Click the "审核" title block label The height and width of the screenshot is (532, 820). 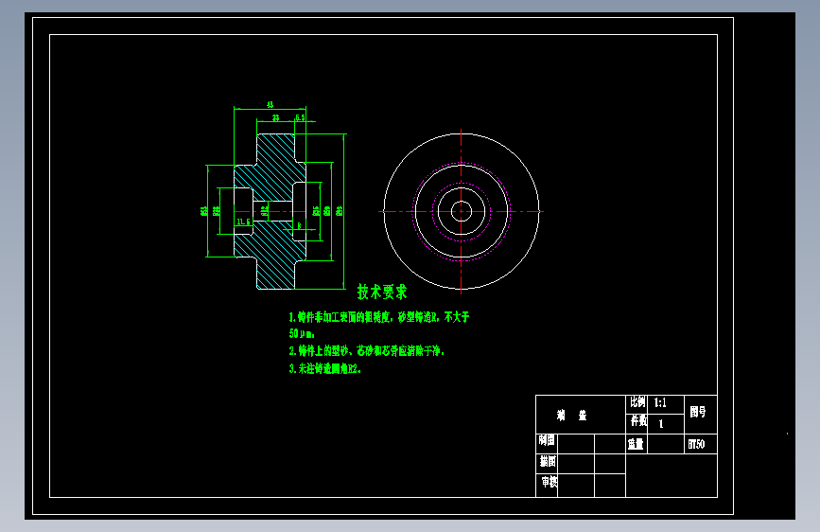(550, 482)
